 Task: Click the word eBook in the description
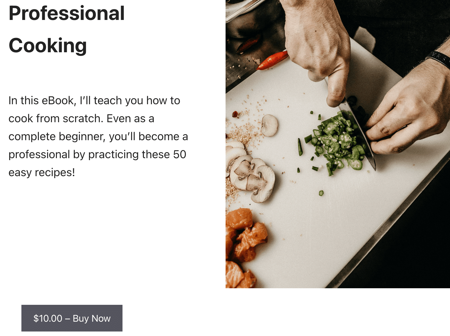click(x=58, y=101)
